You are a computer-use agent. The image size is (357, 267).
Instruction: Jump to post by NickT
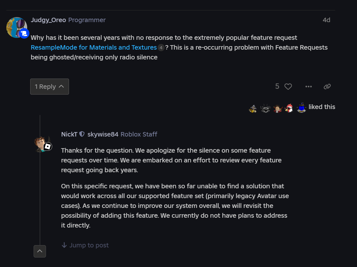(85, 245)
